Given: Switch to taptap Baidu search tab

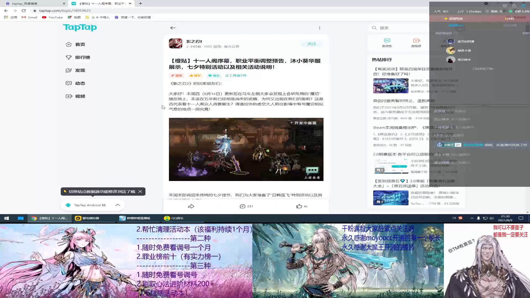Looking at the screenshot, I should [x=33, y=4].
